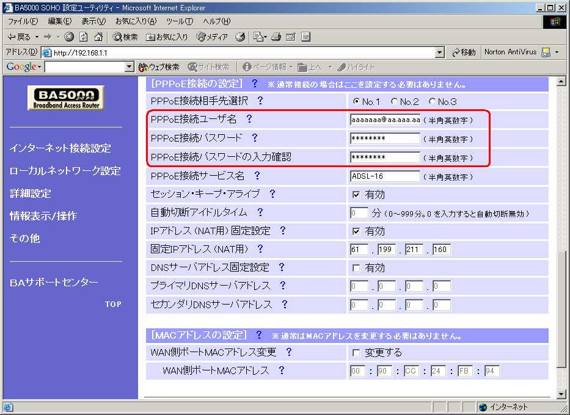Check the WAN MAC address 変更する checkbox
This screenshot has width=570, height=415.
click(x=356, y=353)
